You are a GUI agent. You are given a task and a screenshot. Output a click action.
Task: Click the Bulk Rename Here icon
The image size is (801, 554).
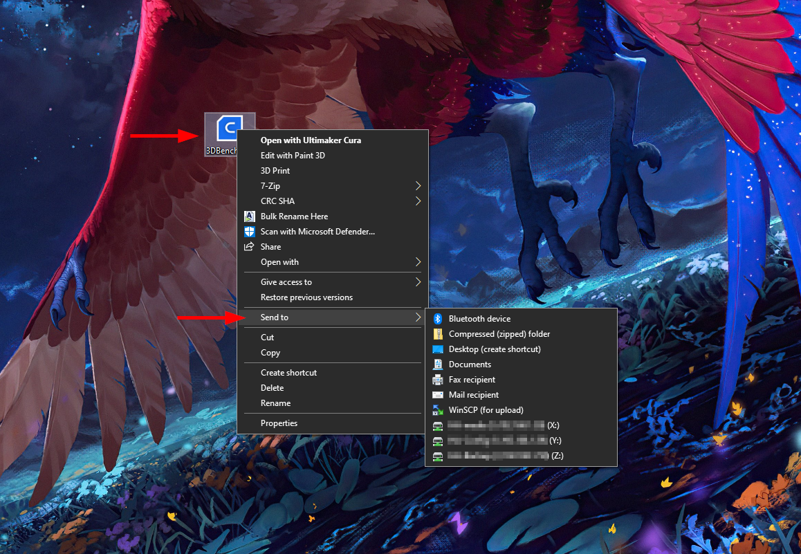coord(249,216)
